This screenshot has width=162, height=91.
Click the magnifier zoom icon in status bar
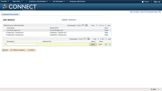tap(151, 89)
